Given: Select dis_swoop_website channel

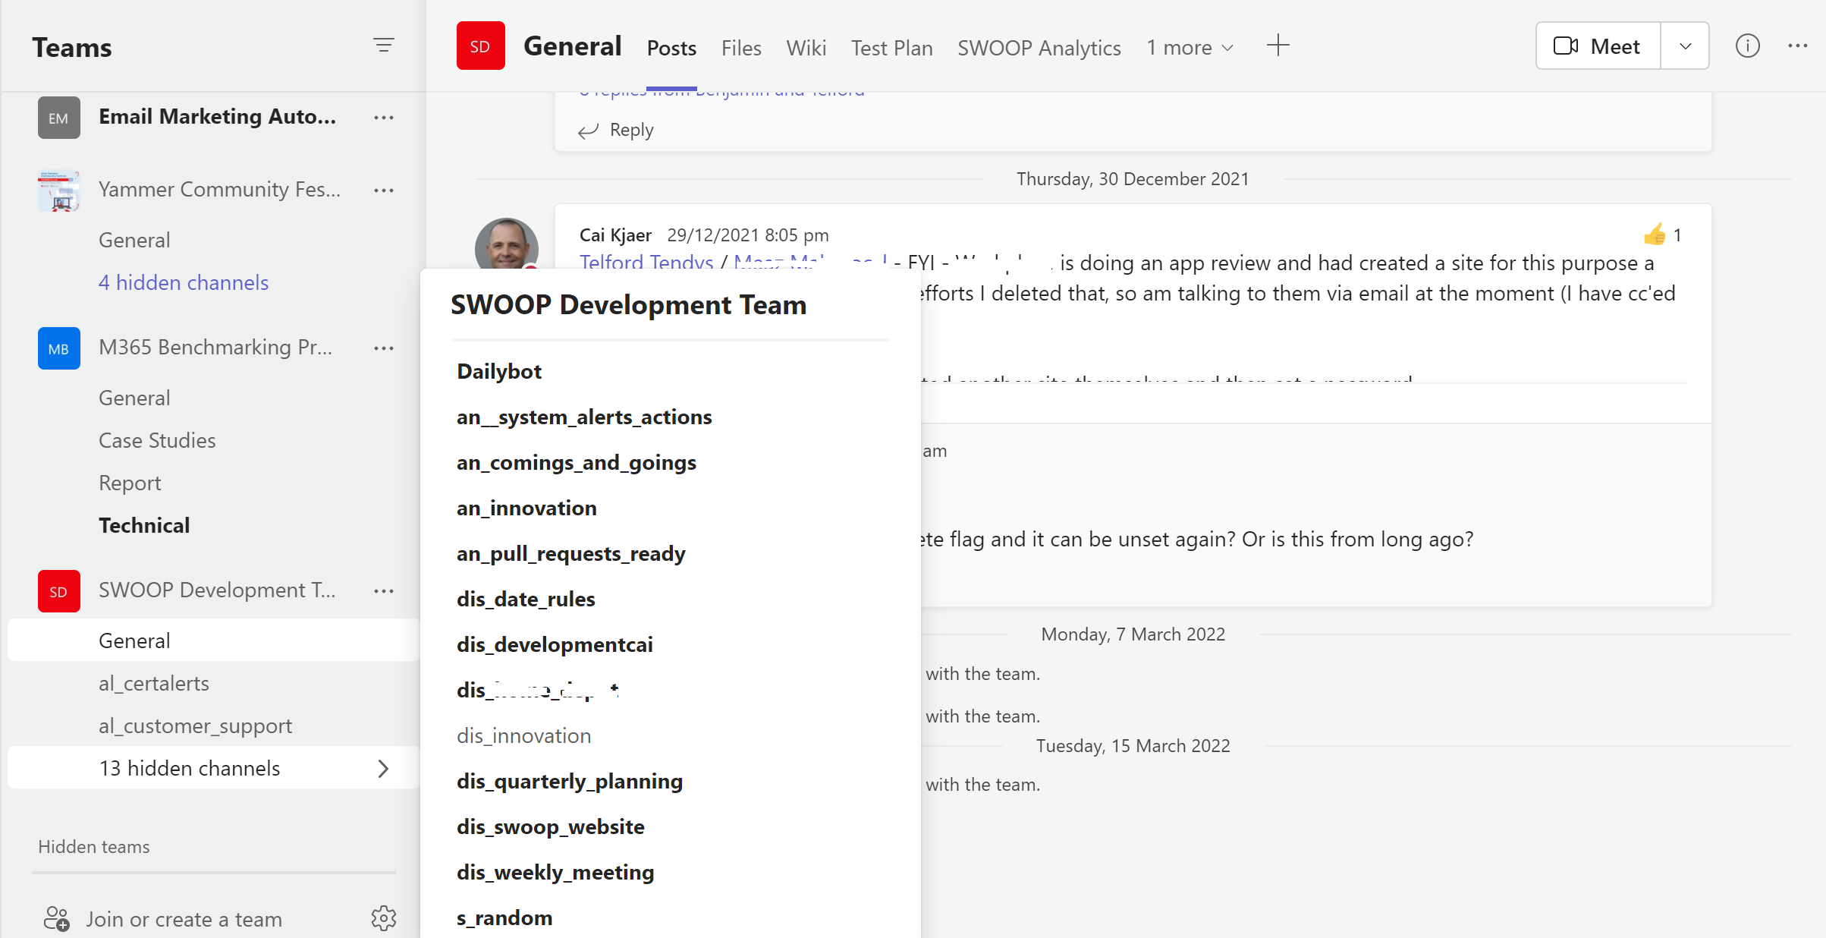Looking at the screenshot, I should [551, 826].
